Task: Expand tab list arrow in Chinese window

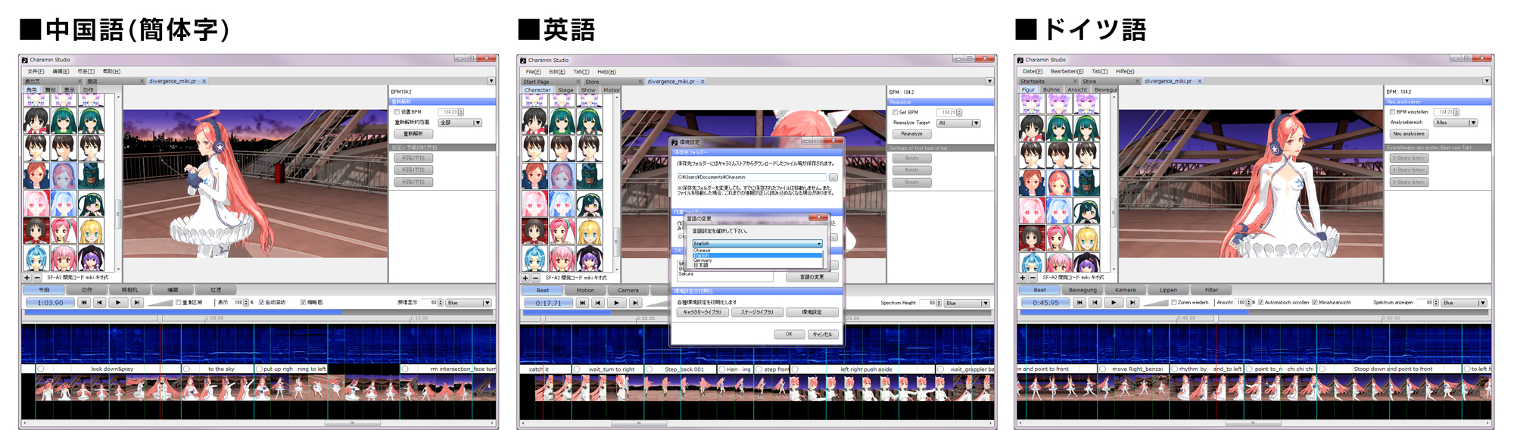Action: (491, 81)
